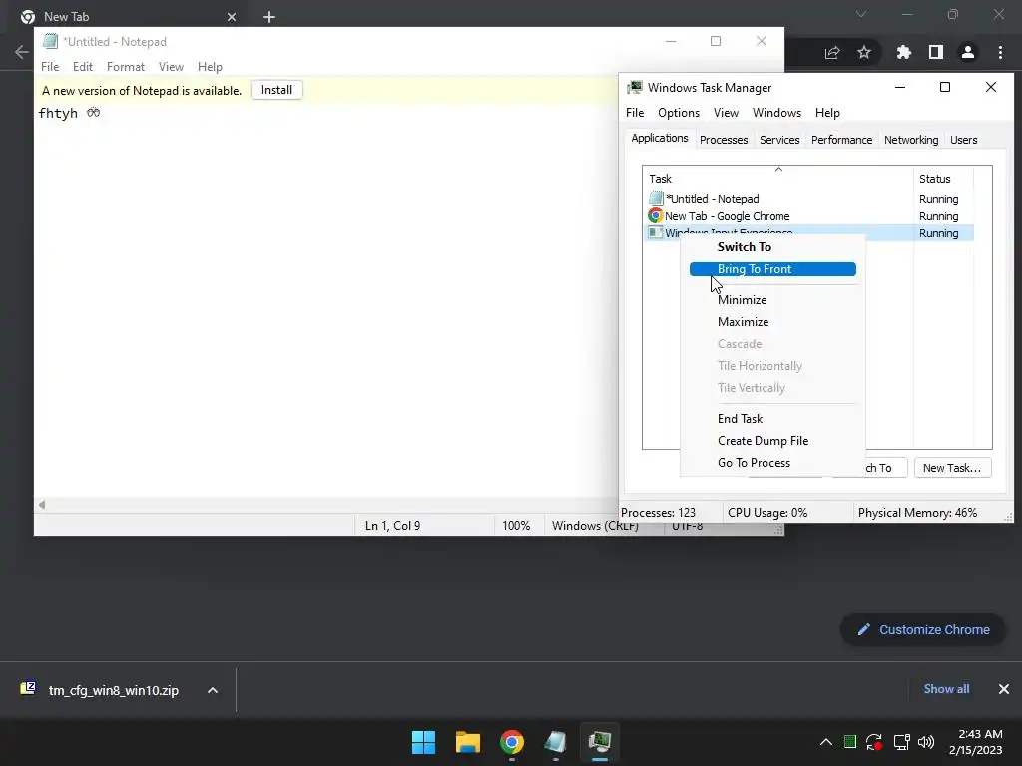Open Task Manager's Options menu
1022x766 pixels.
pyautogui.click(x=679, y=113)
